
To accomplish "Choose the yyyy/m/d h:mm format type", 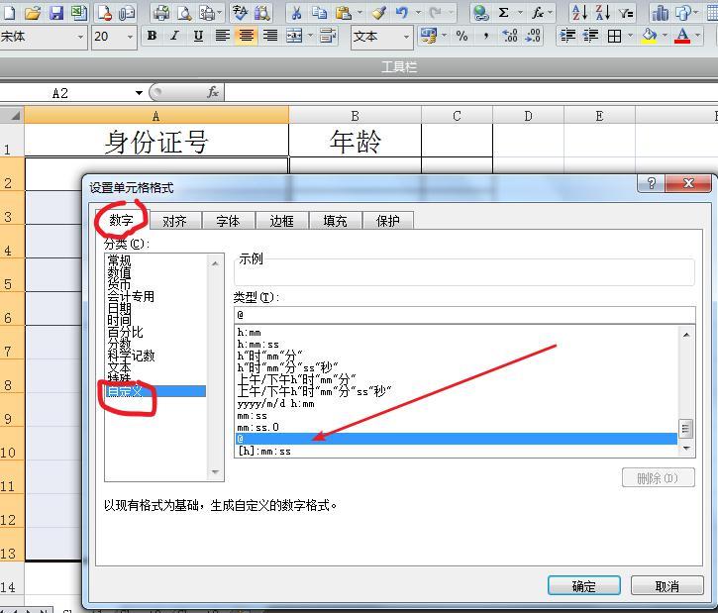I will (x=275, y=403).
